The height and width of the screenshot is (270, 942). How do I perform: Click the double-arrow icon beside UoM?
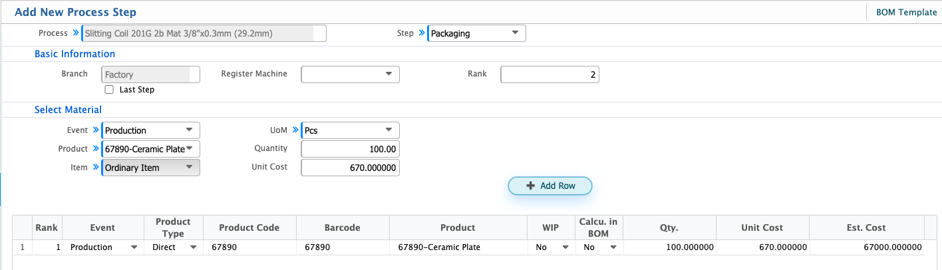point(295,130)
